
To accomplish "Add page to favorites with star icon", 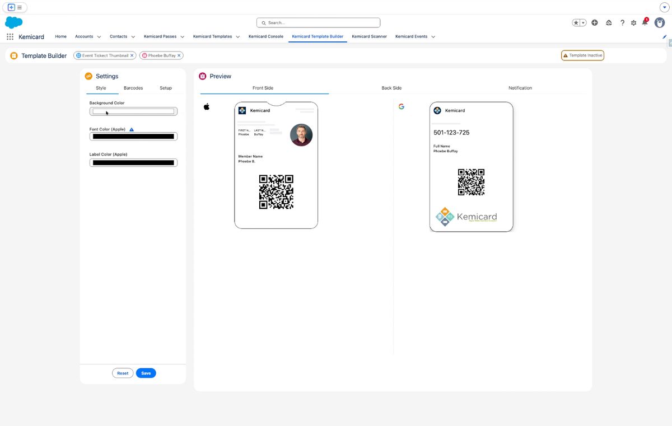I will [x=576, y=22].
